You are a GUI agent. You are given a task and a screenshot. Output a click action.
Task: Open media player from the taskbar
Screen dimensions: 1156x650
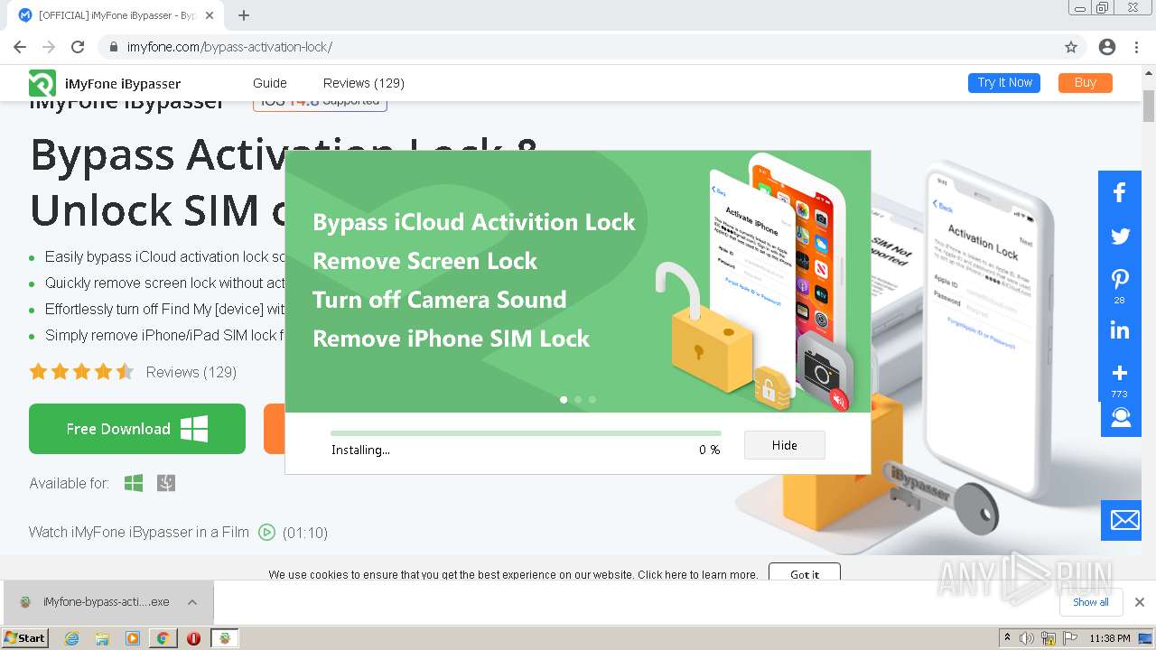tap(133, 638)
